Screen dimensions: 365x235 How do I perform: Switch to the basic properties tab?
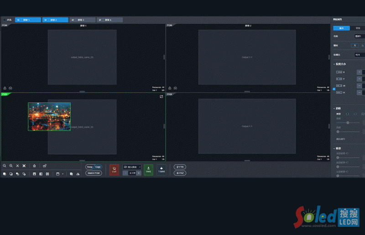tap(341, 28)
